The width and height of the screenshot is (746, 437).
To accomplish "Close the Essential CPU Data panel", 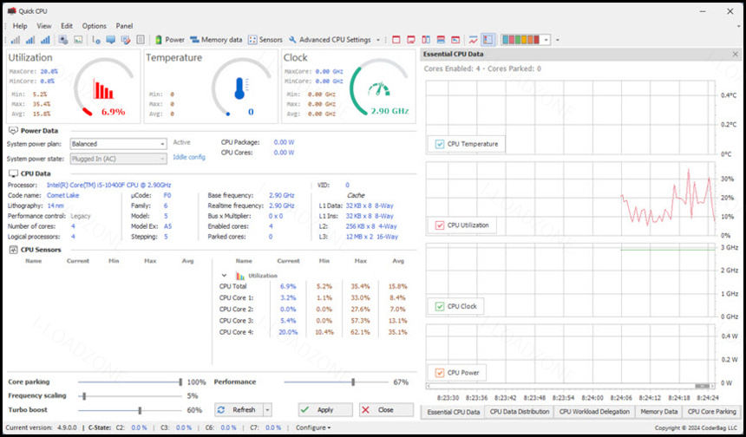I will (x=735, y=55).
